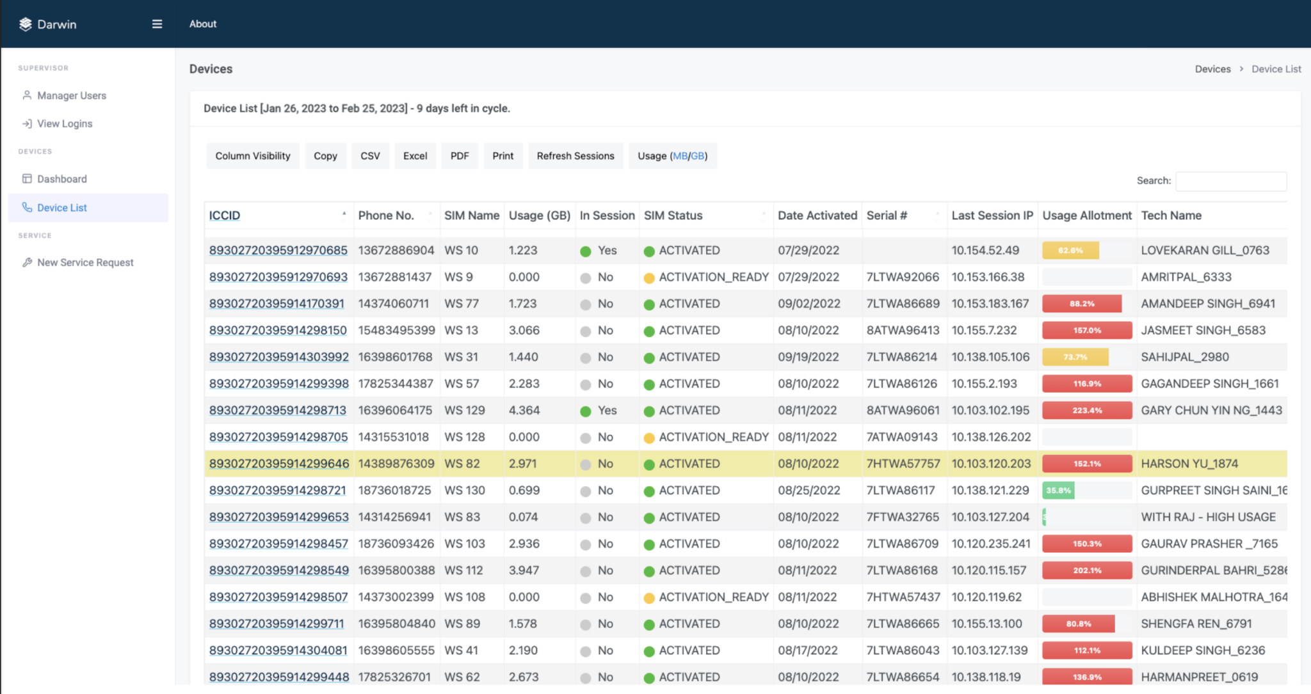Viewport: 1311px width, 694px height.
Task: Click the View Logins arrow icon
Action: pos(27,123)
